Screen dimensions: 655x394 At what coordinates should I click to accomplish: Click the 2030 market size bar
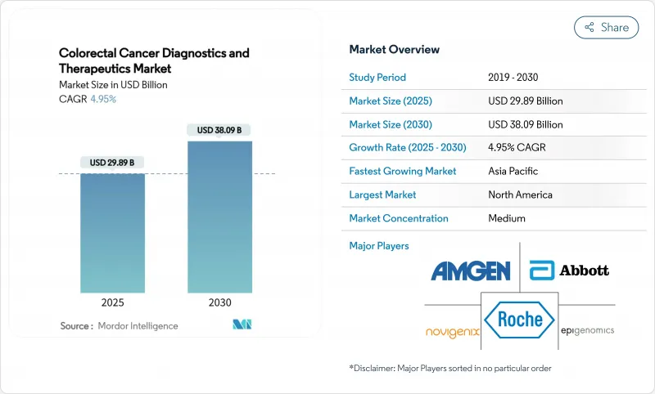219,217
